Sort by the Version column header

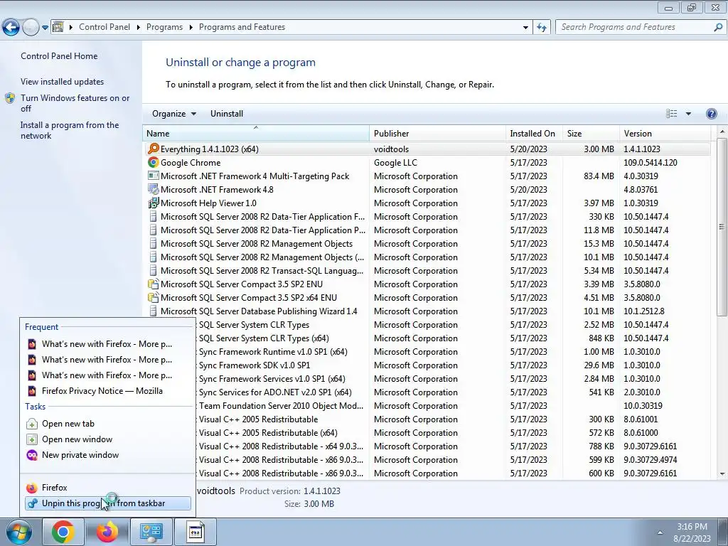(x=665, y=133)
